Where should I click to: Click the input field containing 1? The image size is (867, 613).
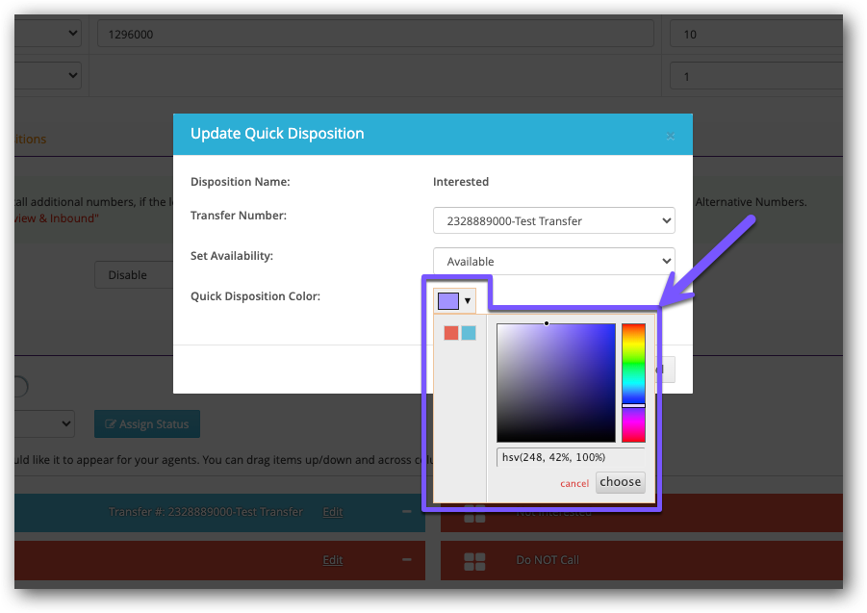coord(756,76)
